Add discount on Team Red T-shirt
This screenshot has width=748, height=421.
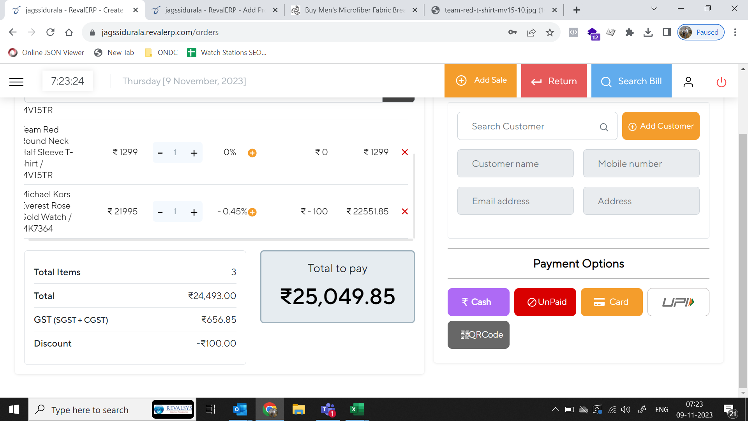[x=252, y=153]
